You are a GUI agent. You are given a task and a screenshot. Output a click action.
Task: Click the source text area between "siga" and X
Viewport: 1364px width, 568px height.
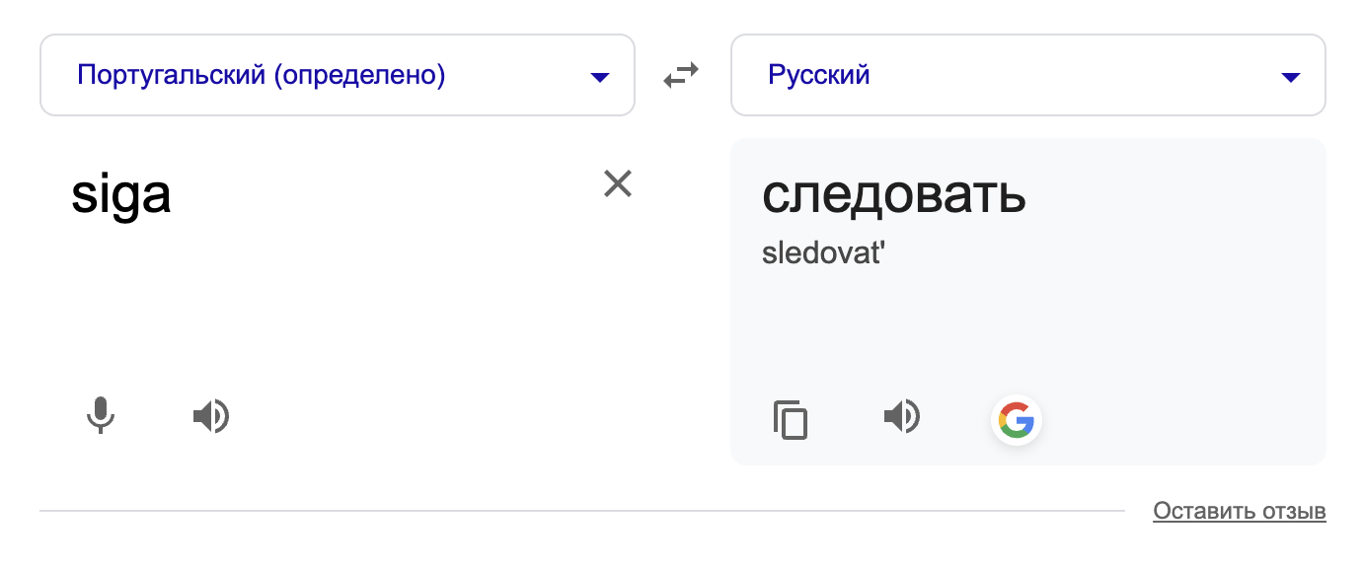pyautogui.click(x=385, y=195)
